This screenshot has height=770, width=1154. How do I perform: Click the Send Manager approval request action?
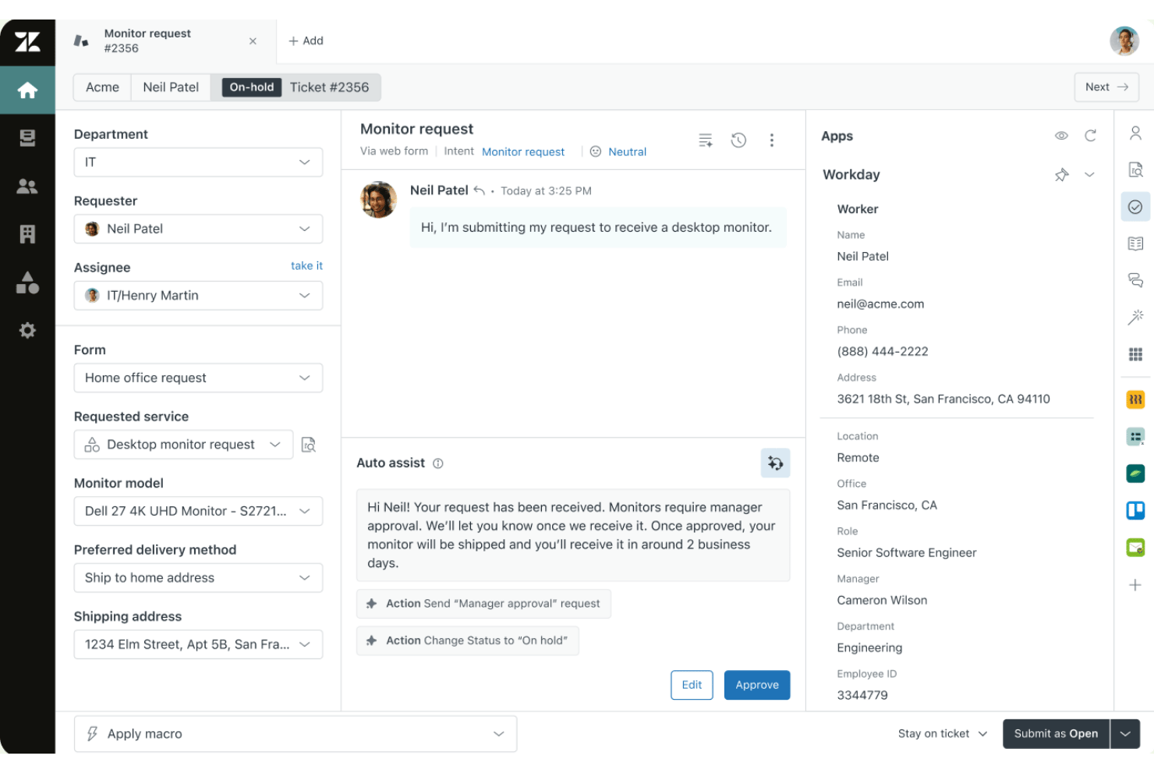(483, 604)
